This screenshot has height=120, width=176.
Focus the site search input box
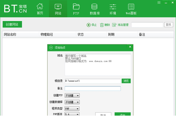pos(147,25)
